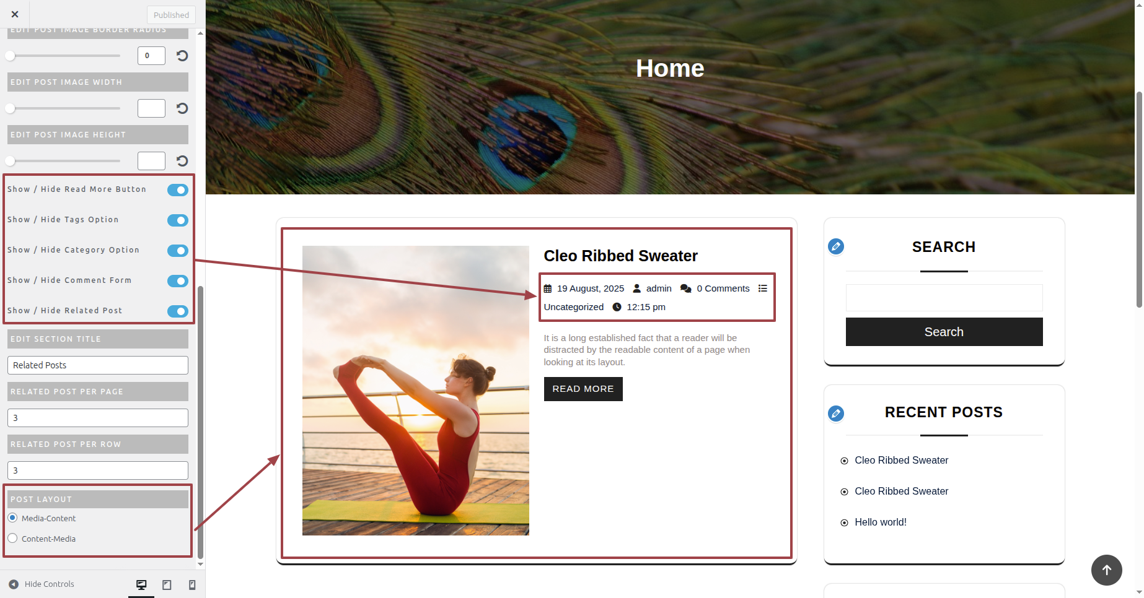Select Content-Media post layout
Viewport: 1144px width, 598px height.
tap(12, 538)
